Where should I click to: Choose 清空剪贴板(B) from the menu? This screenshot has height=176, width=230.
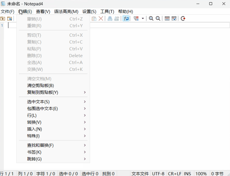(53, 85)
